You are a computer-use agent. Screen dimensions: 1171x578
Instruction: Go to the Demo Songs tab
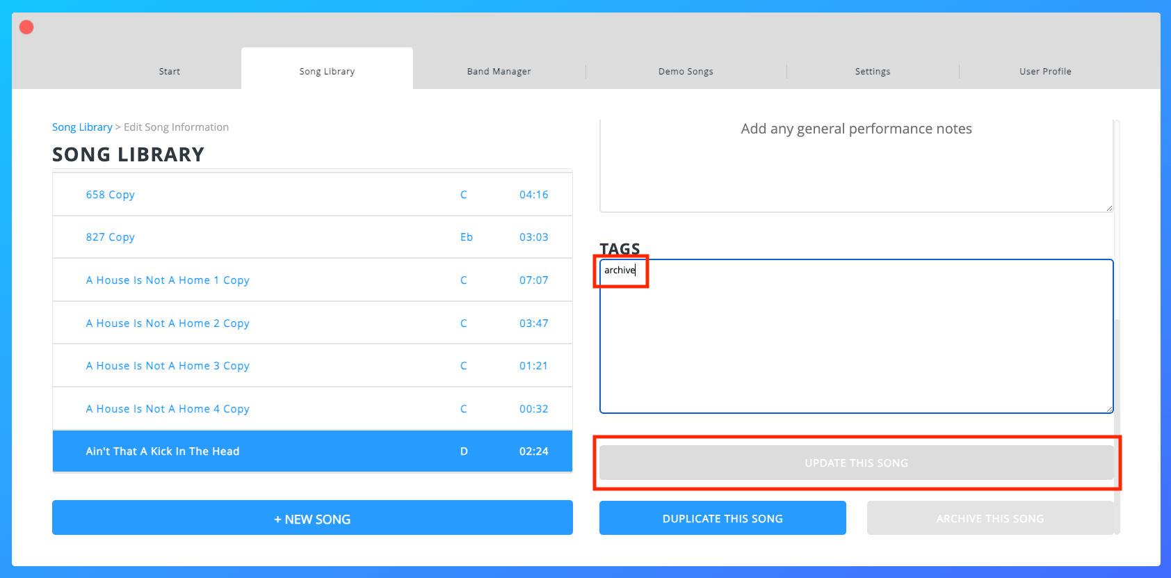686,71
